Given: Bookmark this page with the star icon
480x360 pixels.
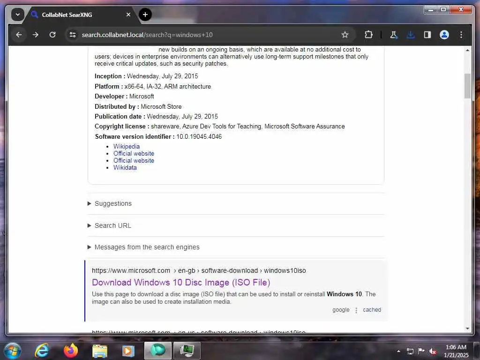Looking at the screenshot, I should coord(345,35).
